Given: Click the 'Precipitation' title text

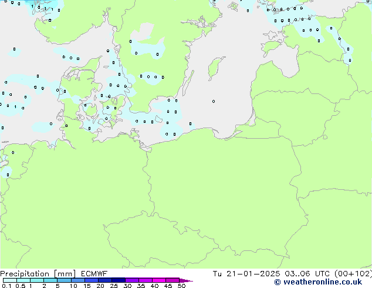Looking at the screenshot, I should point(25,274).
